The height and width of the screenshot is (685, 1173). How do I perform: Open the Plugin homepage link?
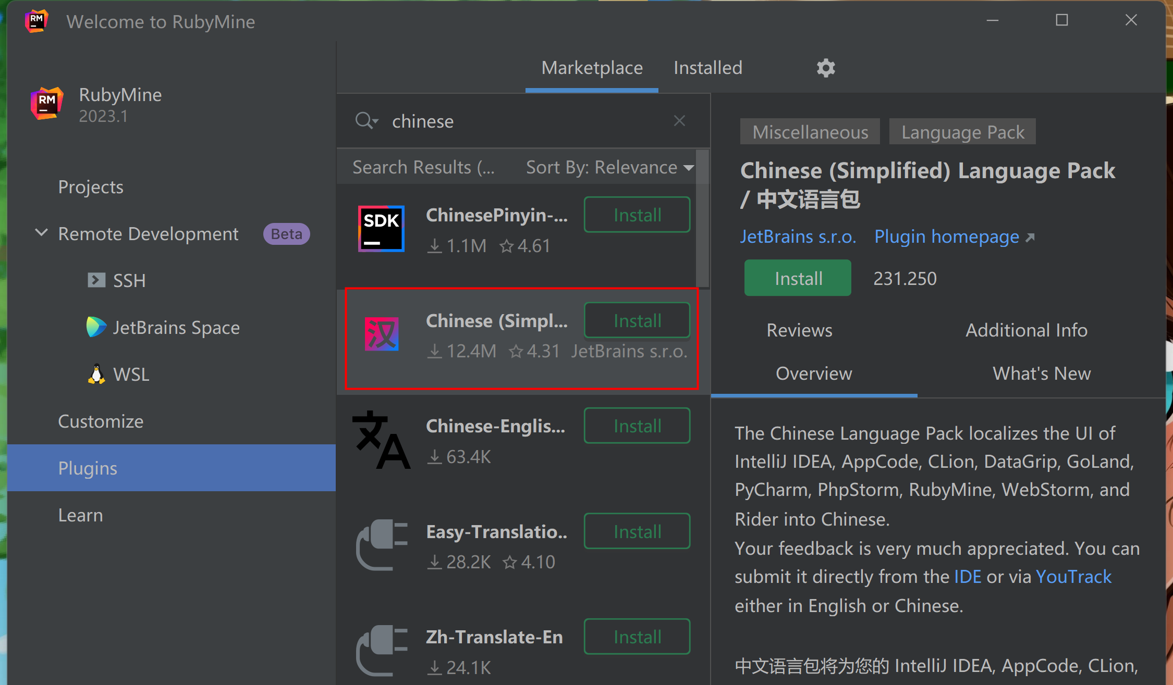click(954, 236)
